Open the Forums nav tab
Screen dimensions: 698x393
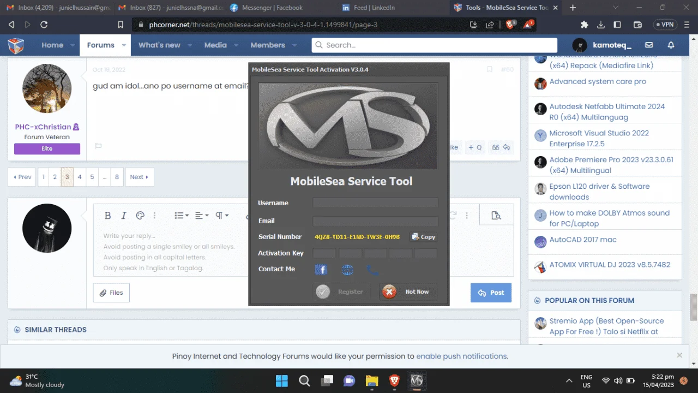pyautogui.click(x=101, y=45)
